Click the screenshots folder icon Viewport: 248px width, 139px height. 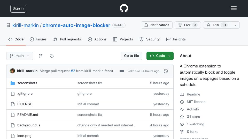(x=13, y=83)
